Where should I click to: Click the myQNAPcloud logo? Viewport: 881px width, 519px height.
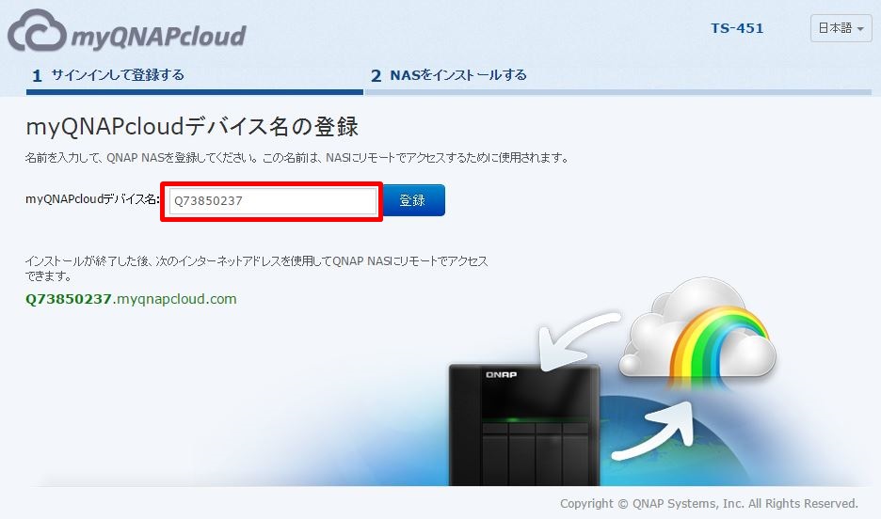point(127,31)
